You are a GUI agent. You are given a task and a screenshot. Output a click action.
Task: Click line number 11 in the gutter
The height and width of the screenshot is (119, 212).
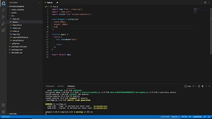point(47,34)
